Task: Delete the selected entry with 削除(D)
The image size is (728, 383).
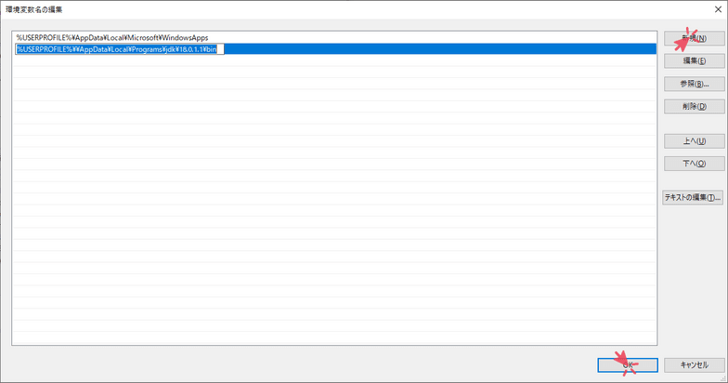Action: tap(694, 106)
